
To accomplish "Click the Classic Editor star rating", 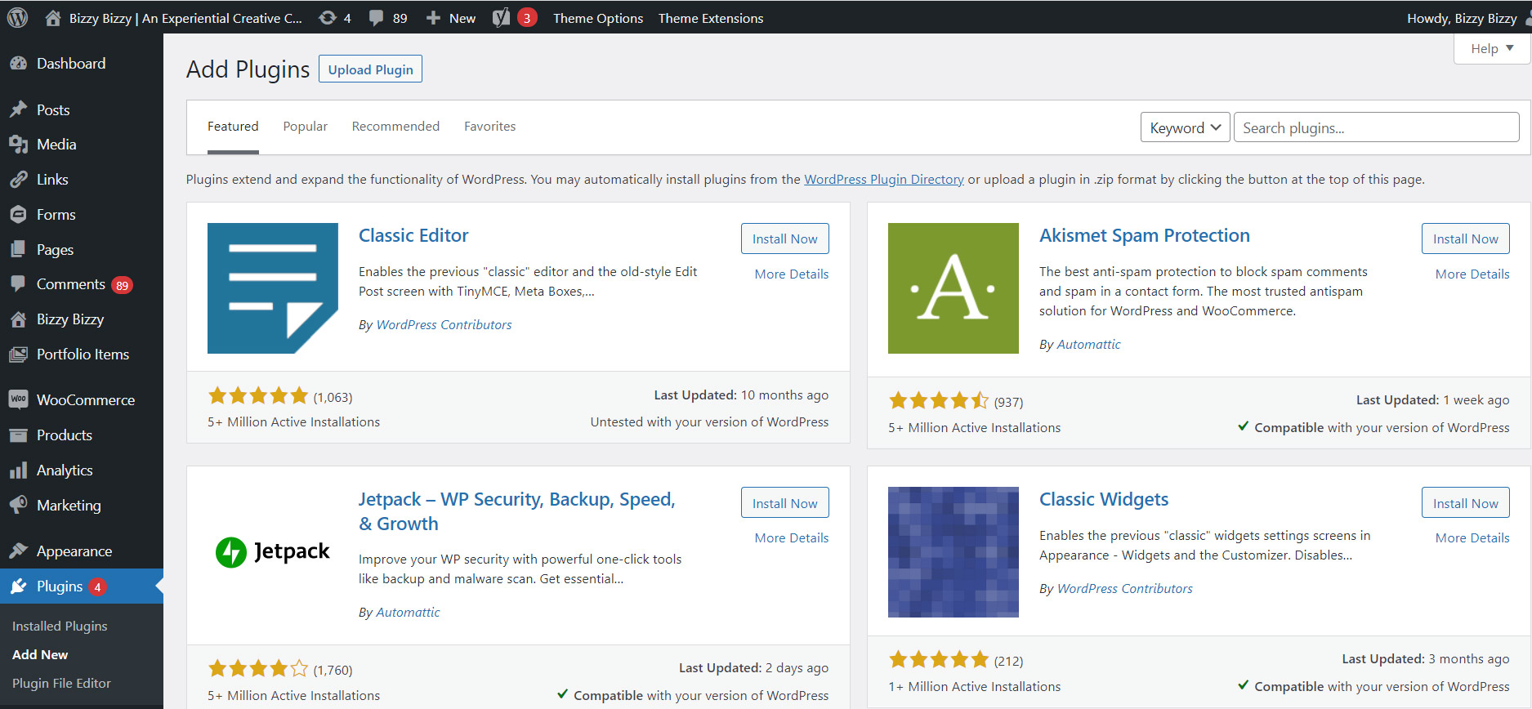I will (x=258, y=396).
